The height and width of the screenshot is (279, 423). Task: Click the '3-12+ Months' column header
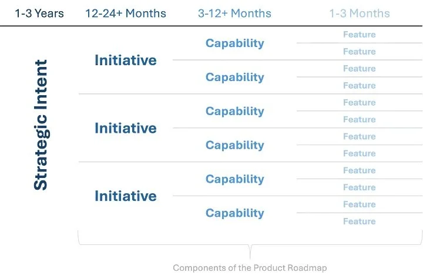(234, 13)
